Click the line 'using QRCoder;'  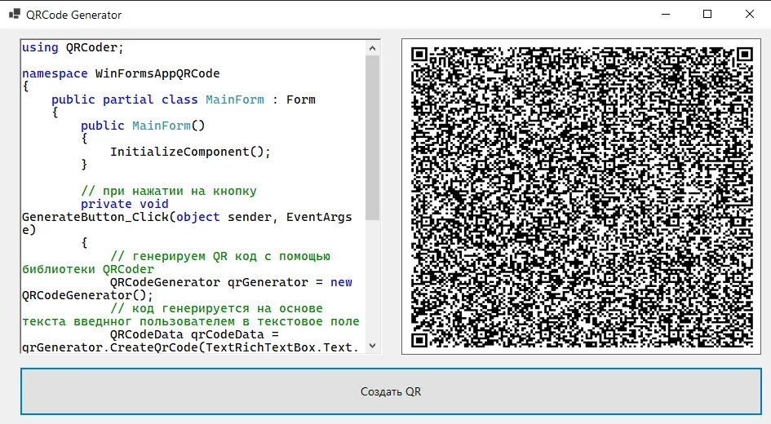pyautogui.click(x=73, y=47)
